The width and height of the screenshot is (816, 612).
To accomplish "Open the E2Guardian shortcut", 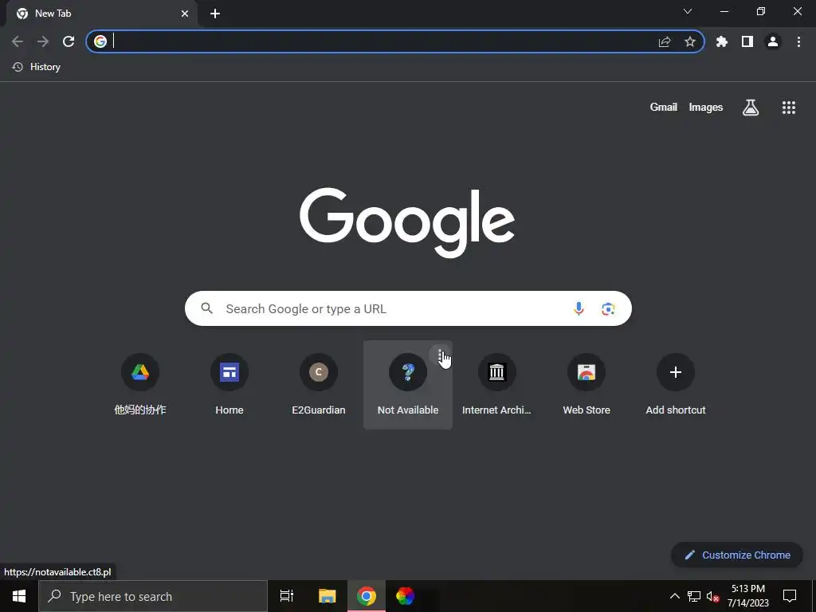I will (319, 385).
